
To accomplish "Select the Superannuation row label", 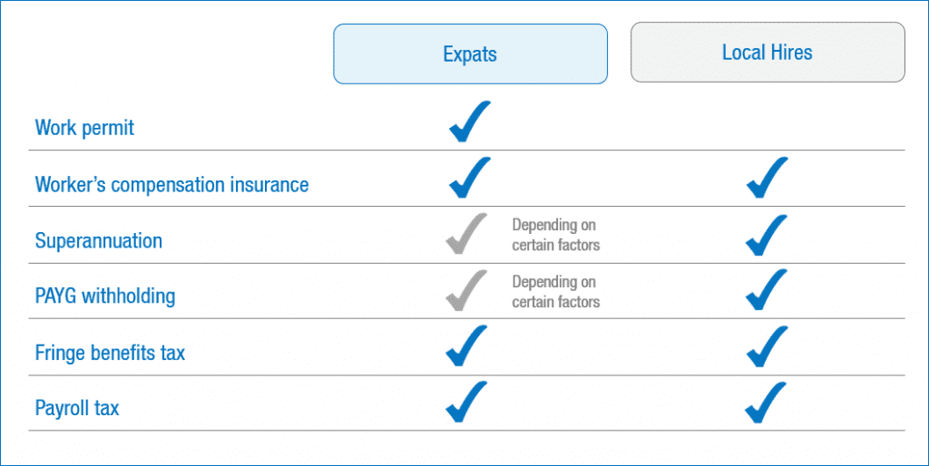I will [x=98, y=241].
